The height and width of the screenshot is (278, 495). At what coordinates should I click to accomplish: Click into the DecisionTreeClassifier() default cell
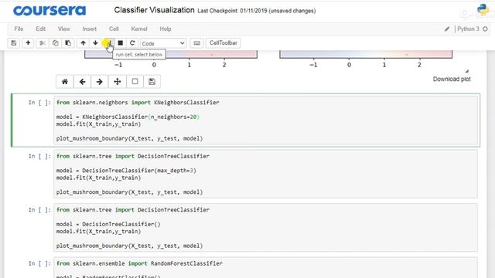pyautogui.click(x=265, y=228)
